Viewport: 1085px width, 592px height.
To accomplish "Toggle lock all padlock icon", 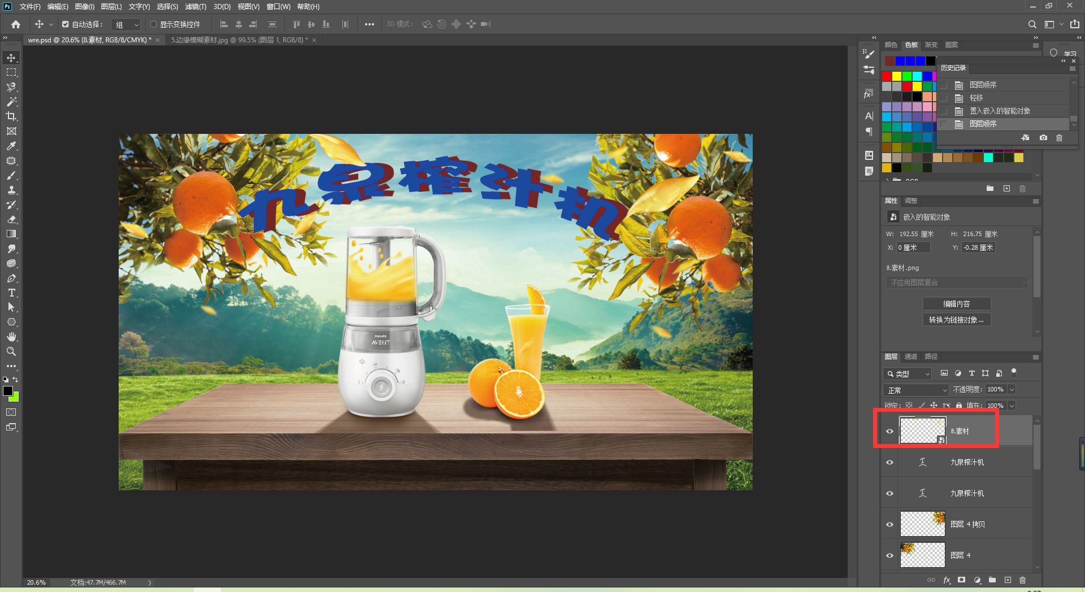I will tap(959, 406).
